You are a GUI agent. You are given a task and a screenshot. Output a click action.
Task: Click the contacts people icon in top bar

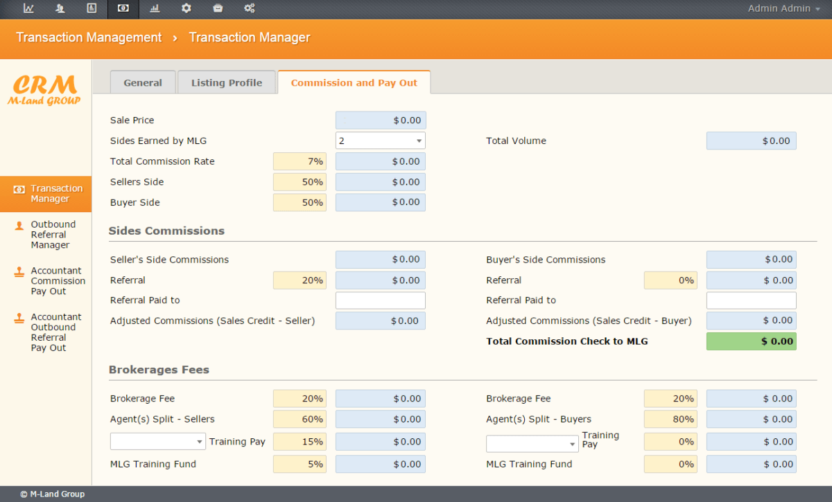coord(60,8)
